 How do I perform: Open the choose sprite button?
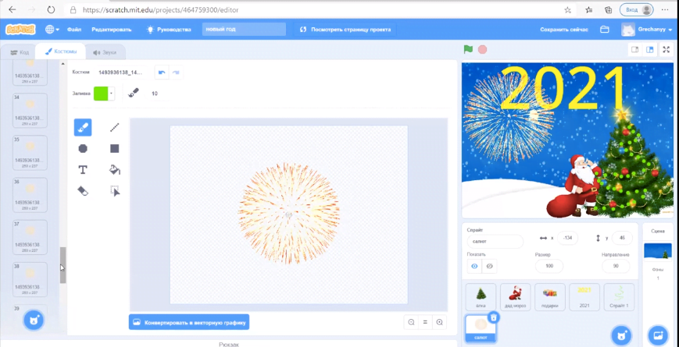(622, 335)
